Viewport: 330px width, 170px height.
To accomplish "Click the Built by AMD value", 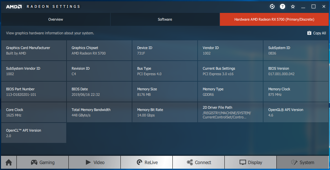I will (x=16, y=53).
